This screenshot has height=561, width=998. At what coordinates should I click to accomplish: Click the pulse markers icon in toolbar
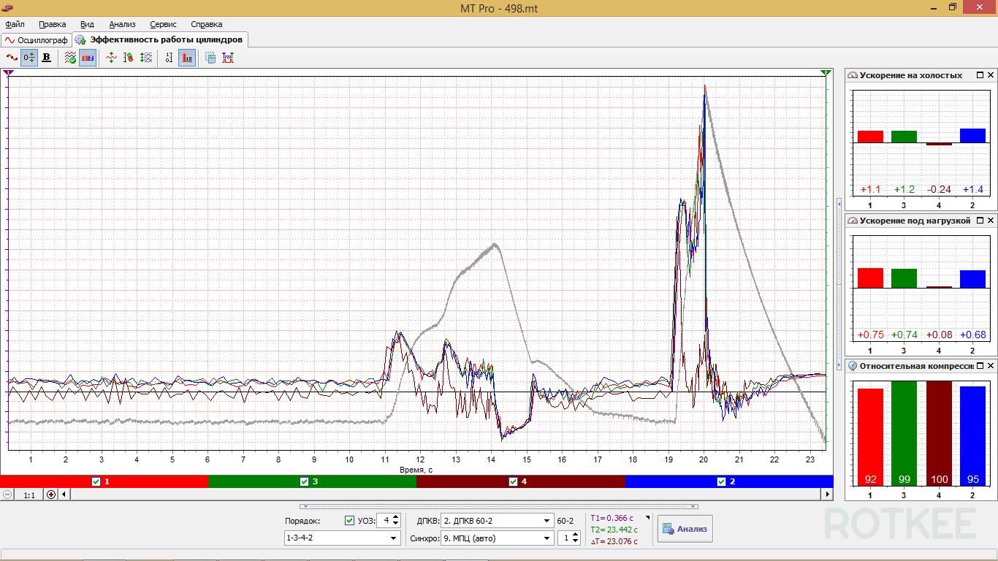coord(228,58)
